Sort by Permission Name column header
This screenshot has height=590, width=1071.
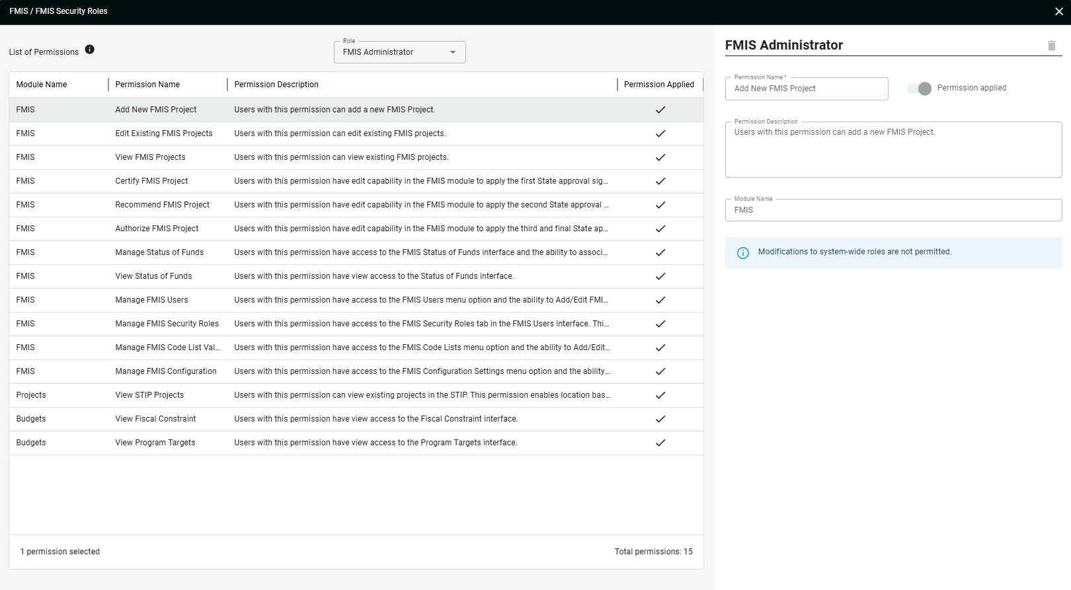pos(147,85)
